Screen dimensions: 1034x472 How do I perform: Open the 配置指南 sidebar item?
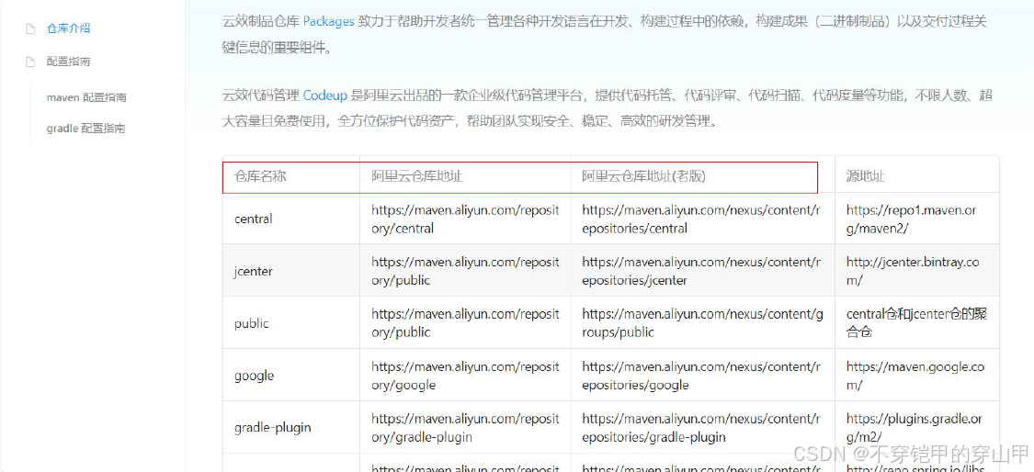coord(68,62)
